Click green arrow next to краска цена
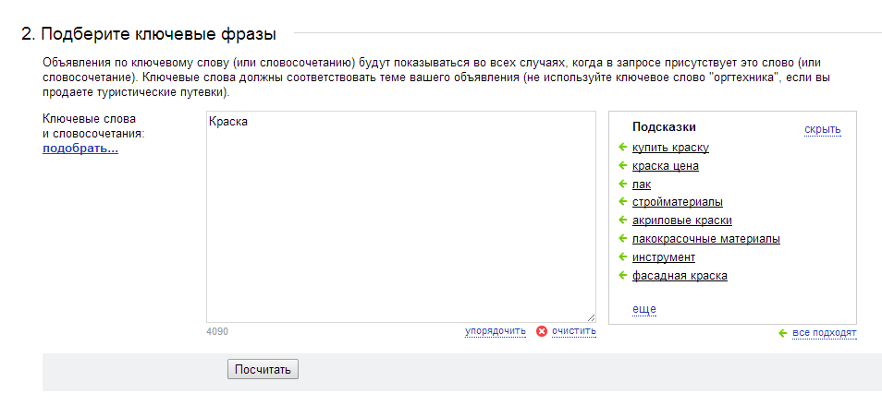Screen dimensions: 882x417 point(623,165)
